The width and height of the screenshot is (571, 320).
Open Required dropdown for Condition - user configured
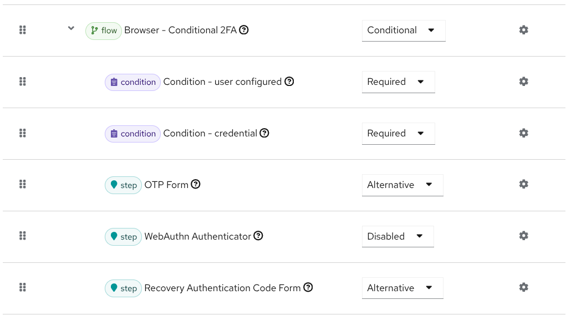pyautogui.click(x=399, y=82)
